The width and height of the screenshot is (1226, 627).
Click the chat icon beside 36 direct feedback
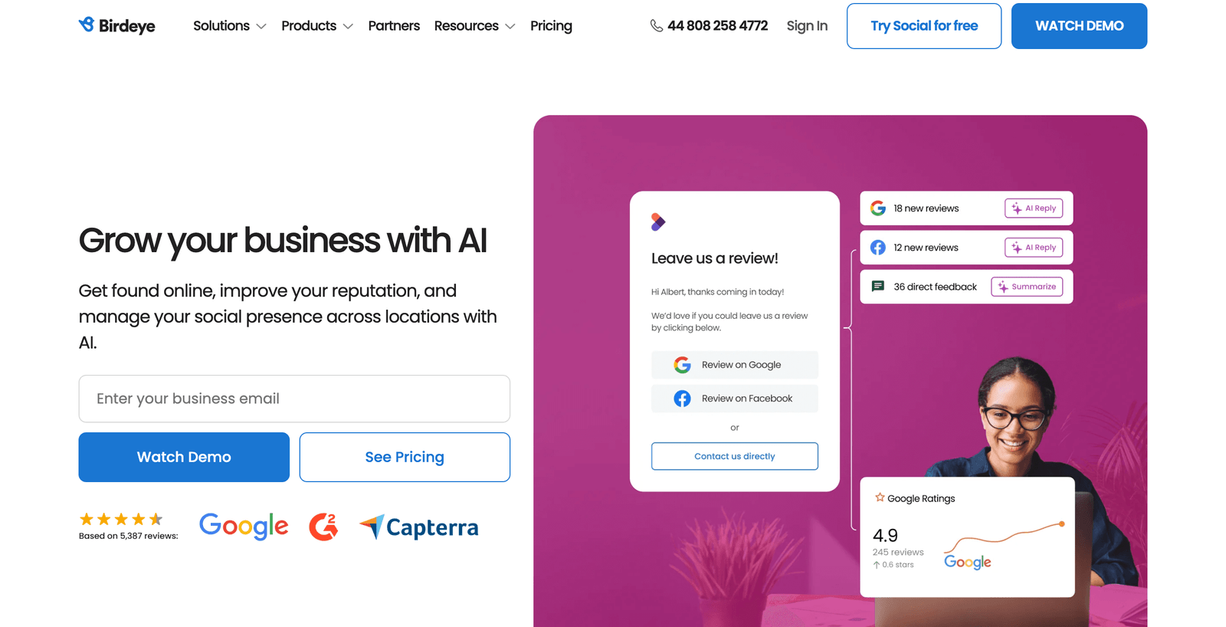[878, 287]
